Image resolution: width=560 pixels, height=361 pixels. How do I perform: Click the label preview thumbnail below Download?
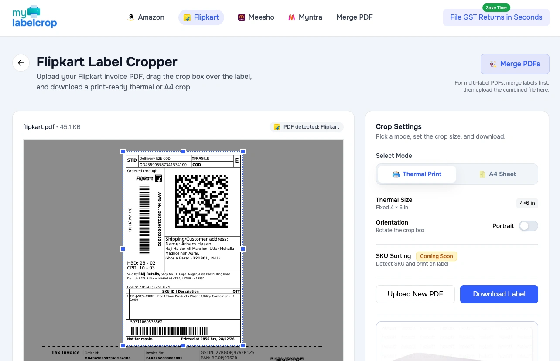click(x=457, y=341)
